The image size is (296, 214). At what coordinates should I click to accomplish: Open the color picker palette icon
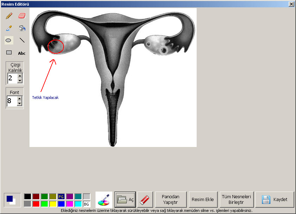pos(104,200)
